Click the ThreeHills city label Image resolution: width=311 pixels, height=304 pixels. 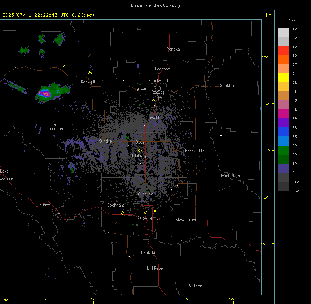[x=194, y=151]
